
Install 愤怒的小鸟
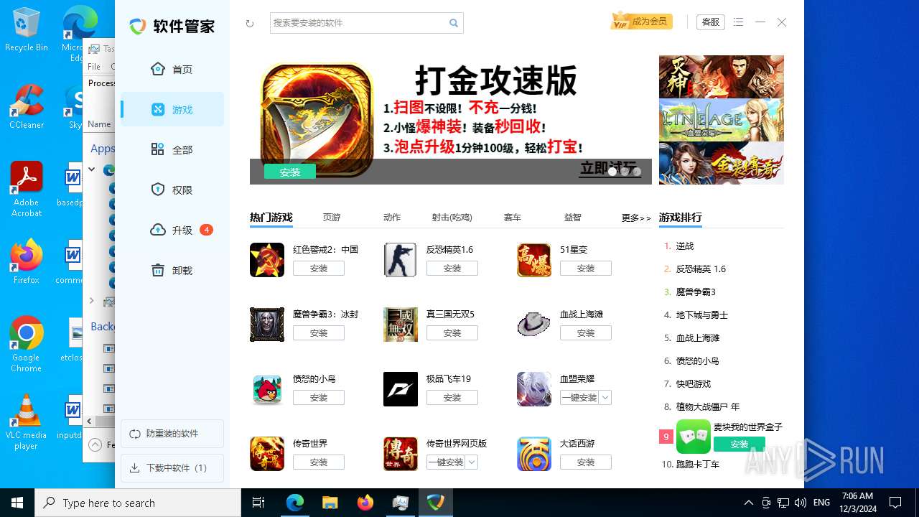[319, 398]
